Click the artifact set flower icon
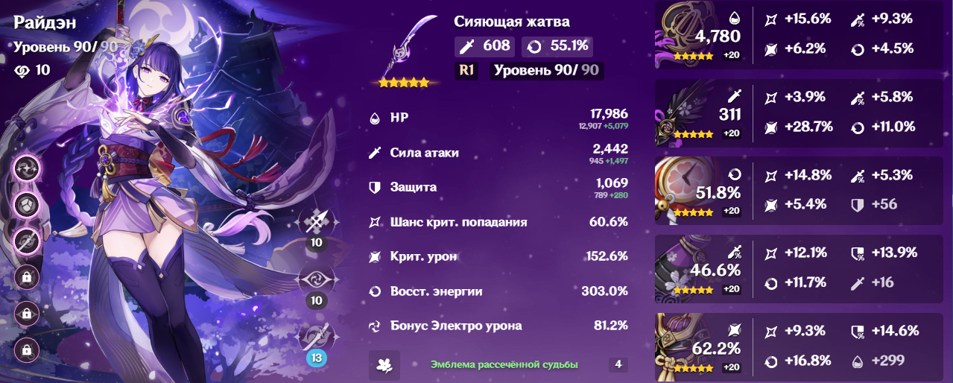The image size is (953, 383). click(x=384, y=365)
